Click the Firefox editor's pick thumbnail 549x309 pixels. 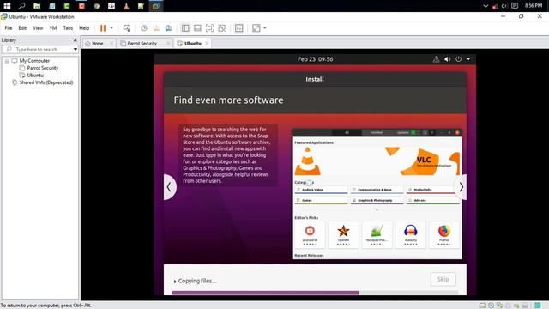click(x=444, y=234)
